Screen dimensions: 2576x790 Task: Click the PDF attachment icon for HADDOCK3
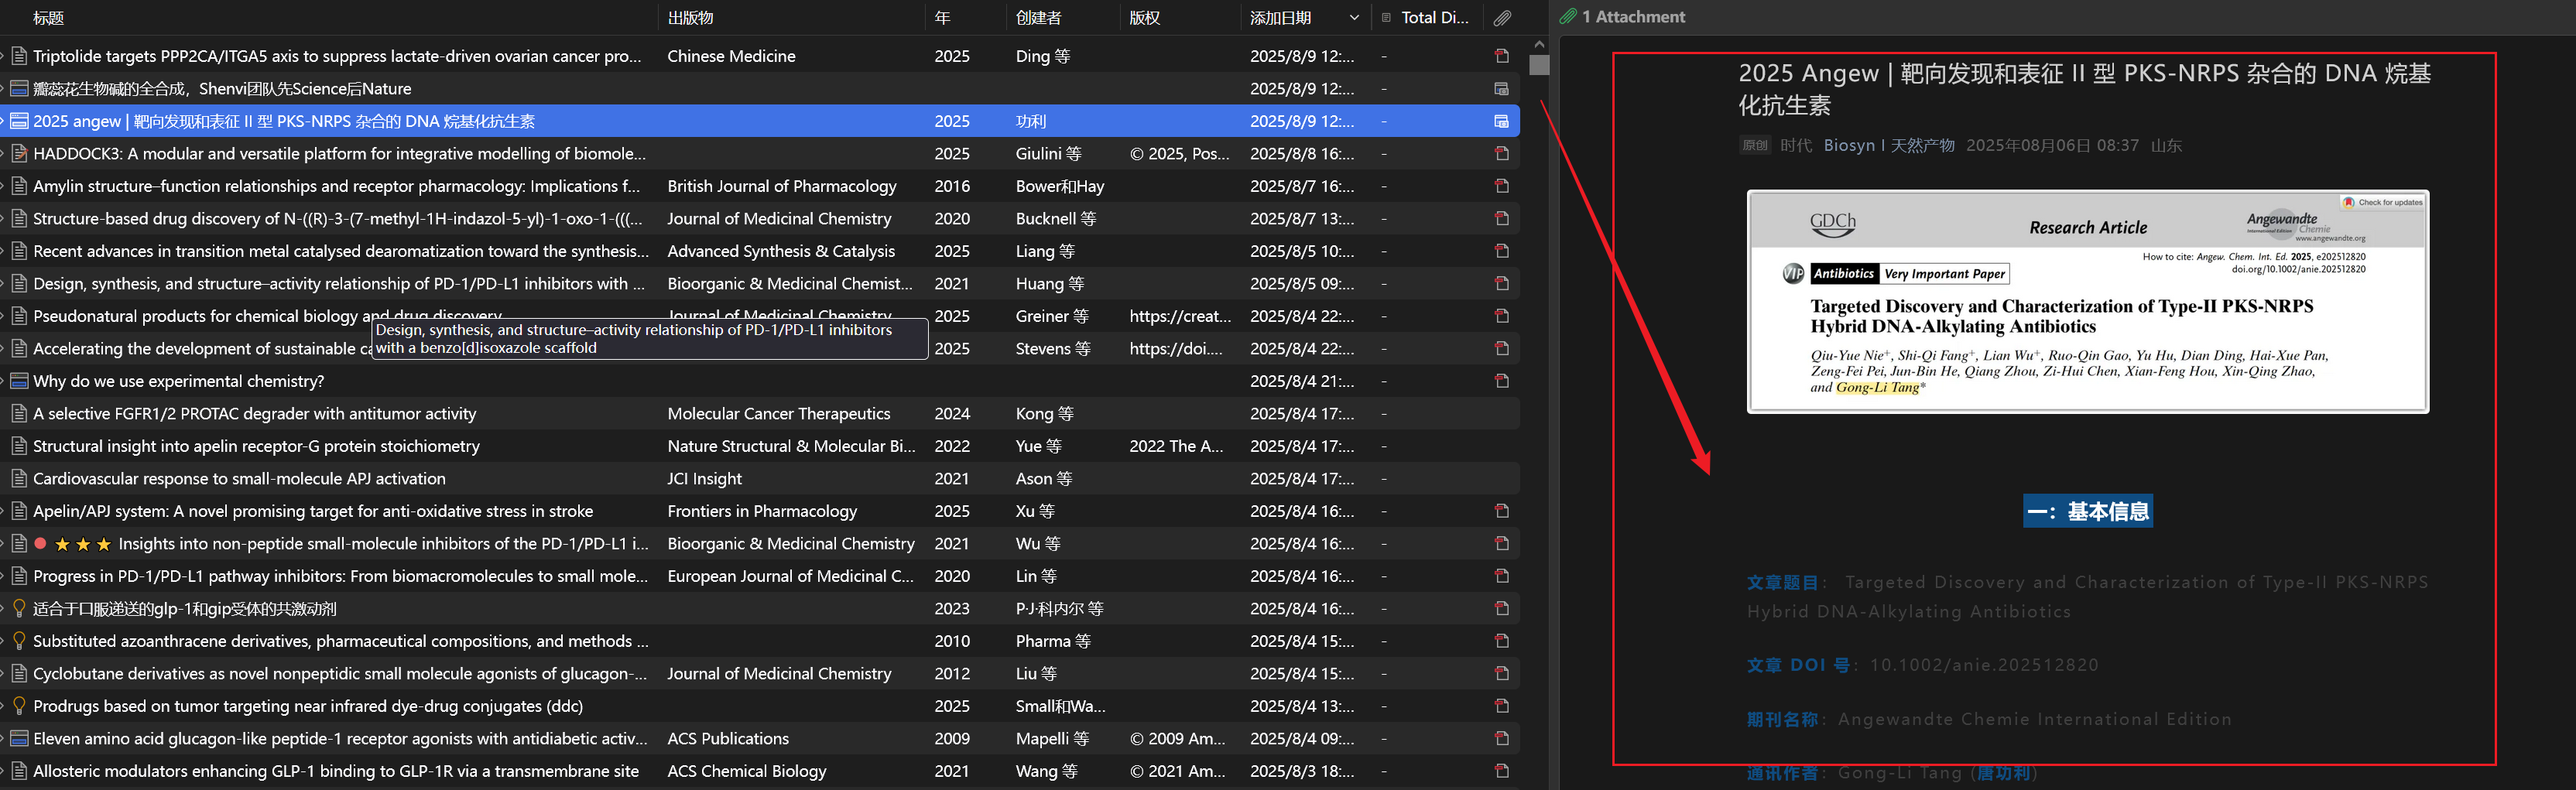(1501, 154)
